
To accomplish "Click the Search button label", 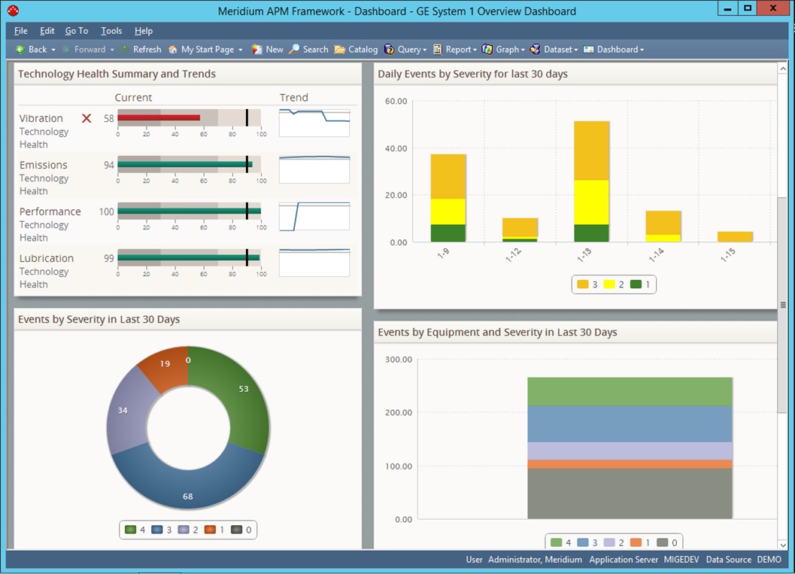I will tap(315, 49).
